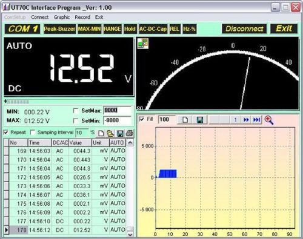Viewport: 303px width, 239px height.
Task: Open the Graphic menu
Action: coord(62,18)
